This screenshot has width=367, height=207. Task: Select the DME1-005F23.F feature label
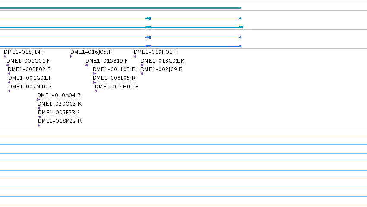pos(59,113)
